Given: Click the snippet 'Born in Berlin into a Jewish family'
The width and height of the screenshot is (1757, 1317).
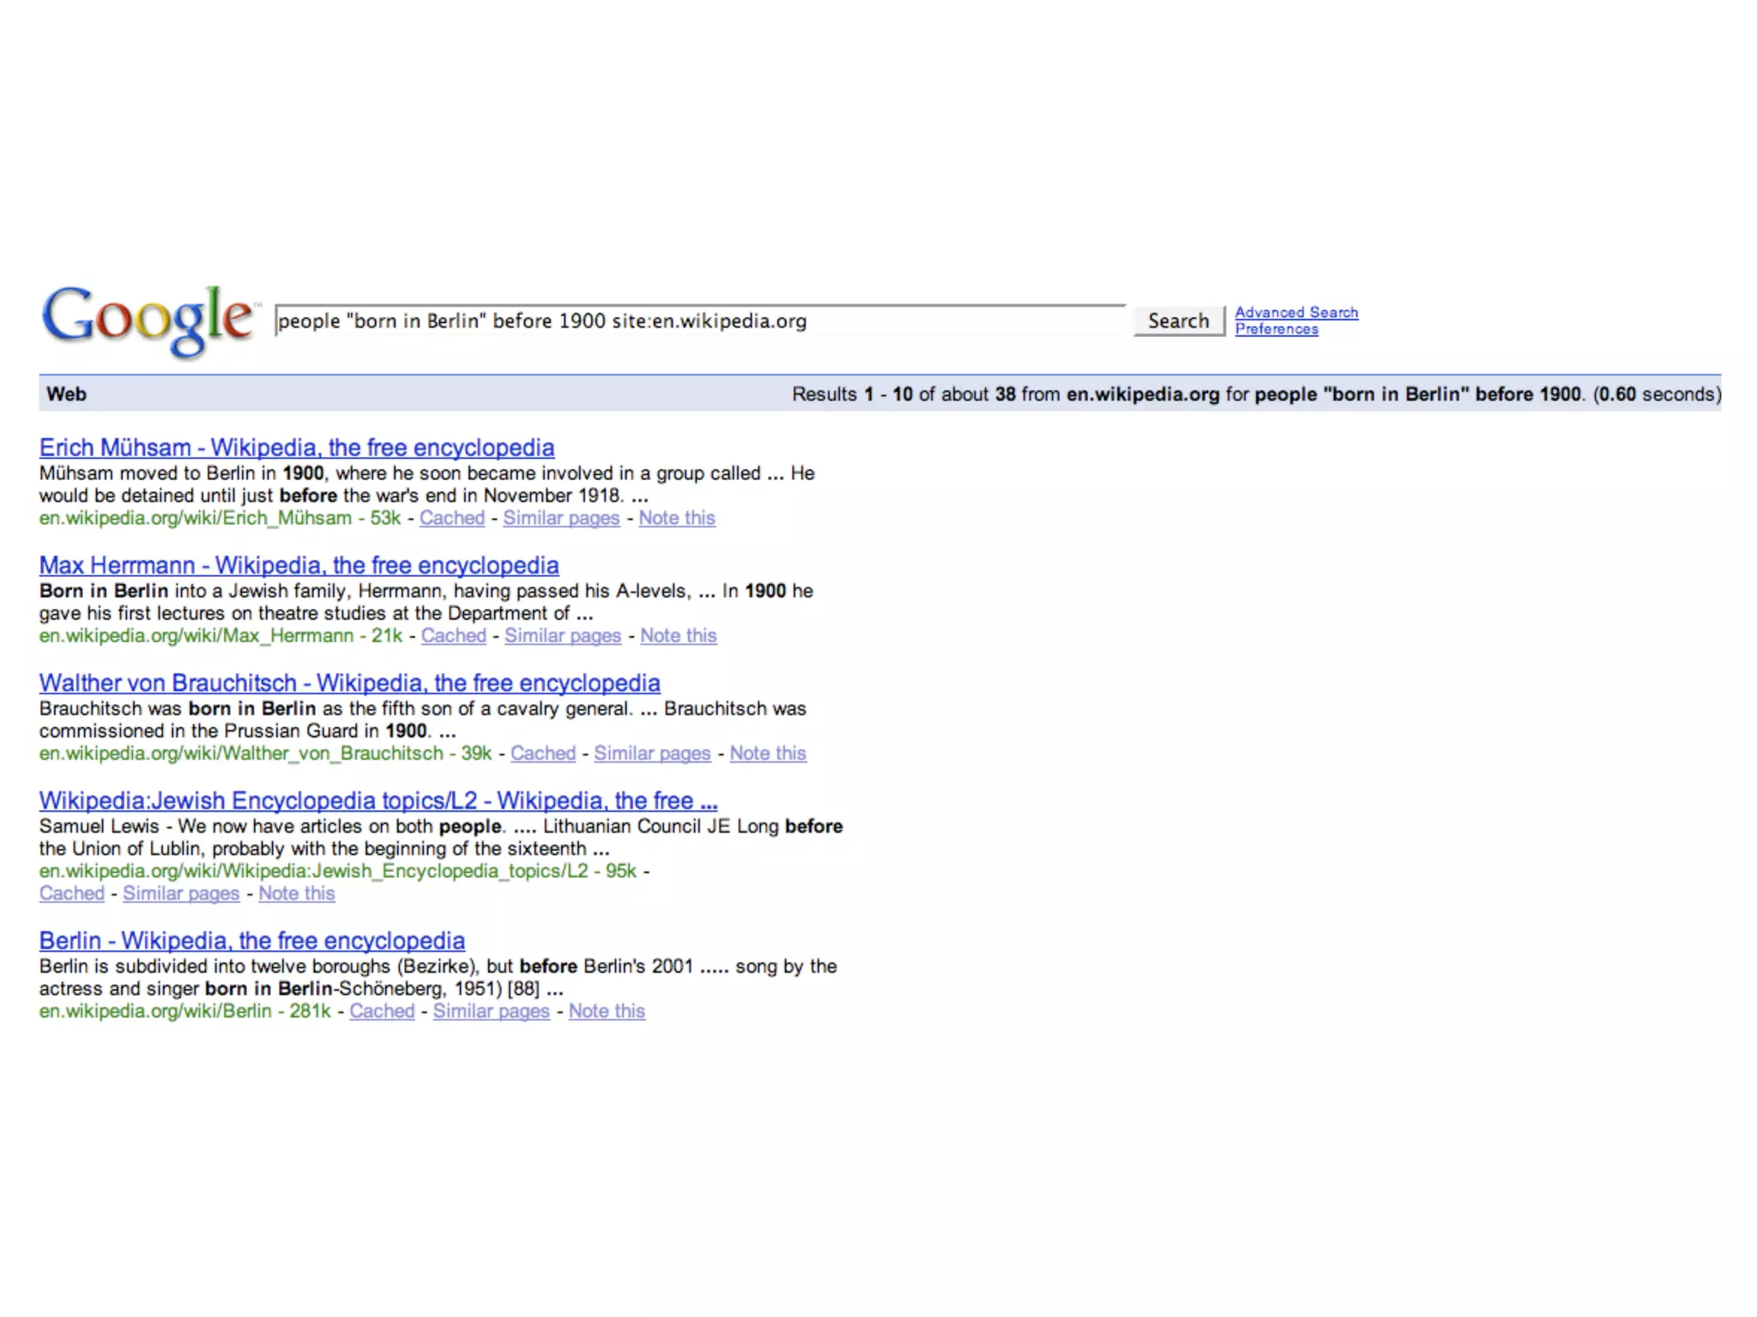Looking at the screenshot, I should pyautogui.click(x=196, y=591).
